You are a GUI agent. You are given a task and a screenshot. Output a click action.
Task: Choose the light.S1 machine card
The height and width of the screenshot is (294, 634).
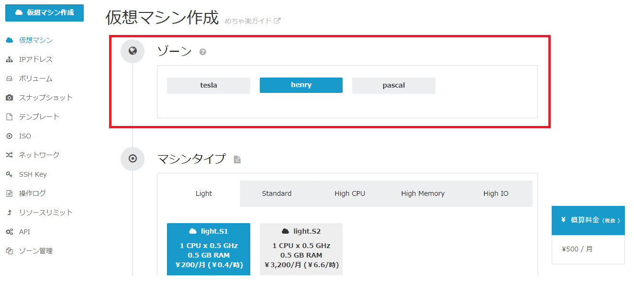pyautogui.click(x=208, y=249)
